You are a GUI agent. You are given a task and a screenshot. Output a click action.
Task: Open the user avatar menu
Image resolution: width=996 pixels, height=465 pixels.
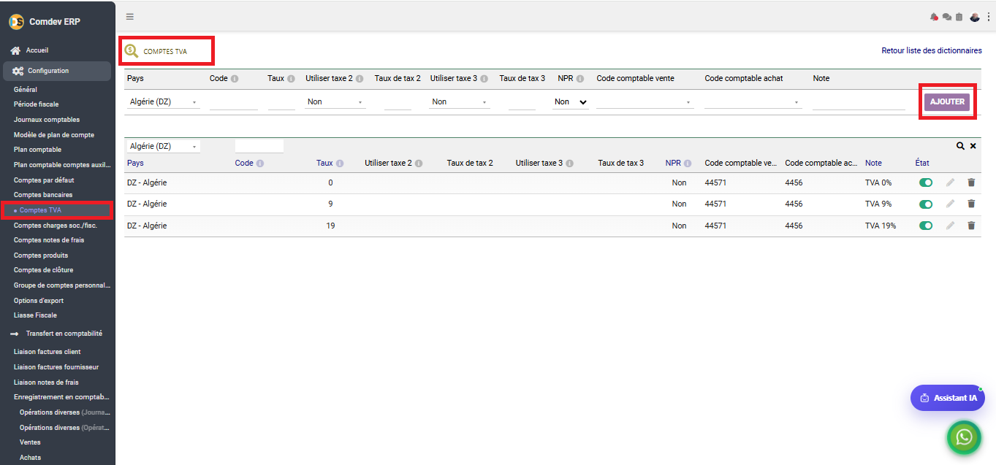[x=975, y=17]
